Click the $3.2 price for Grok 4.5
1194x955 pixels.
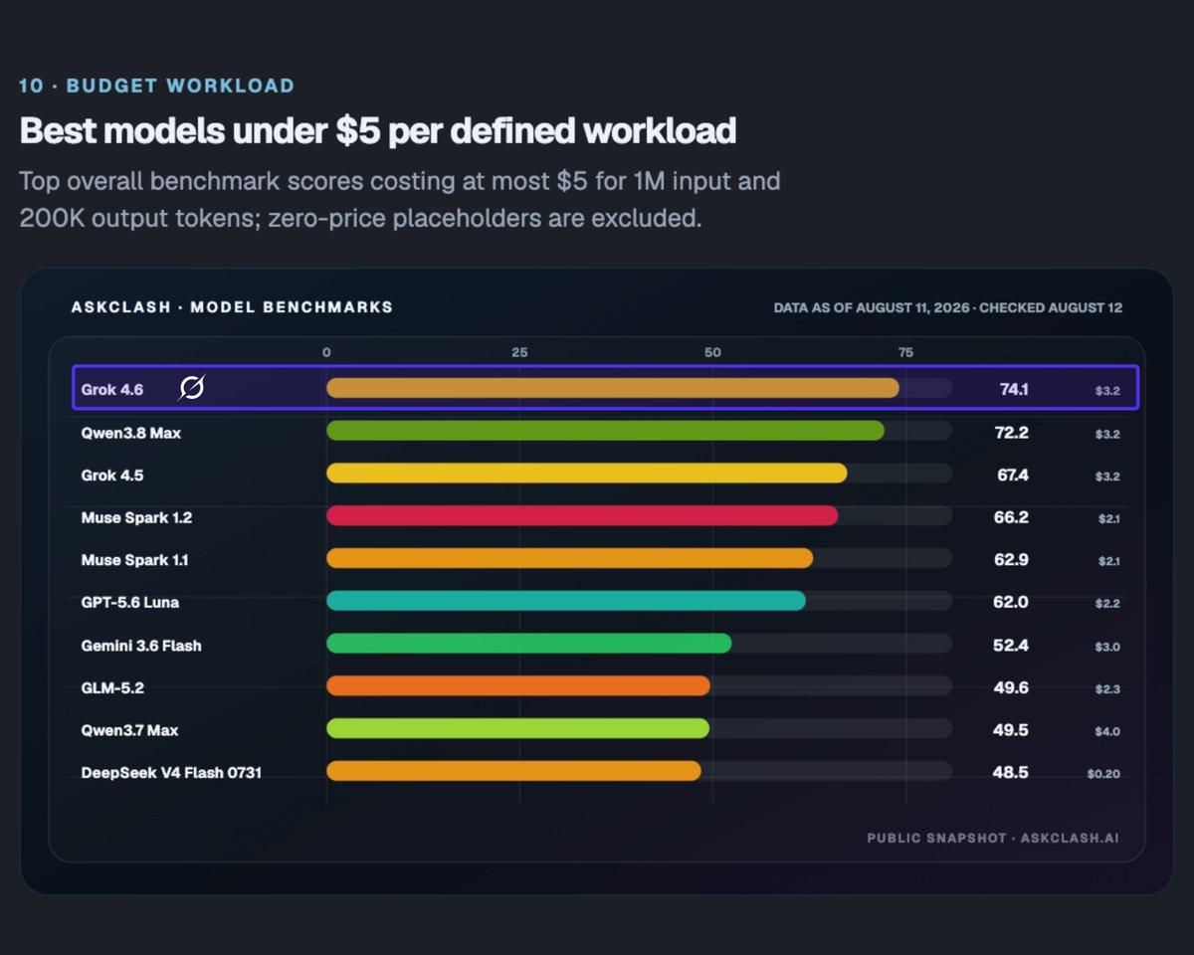pyautogui.click(x=1108, y=477)
